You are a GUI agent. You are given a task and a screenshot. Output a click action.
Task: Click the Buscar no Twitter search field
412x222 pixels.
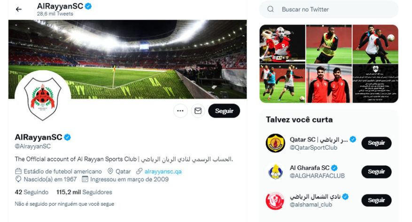329,9
